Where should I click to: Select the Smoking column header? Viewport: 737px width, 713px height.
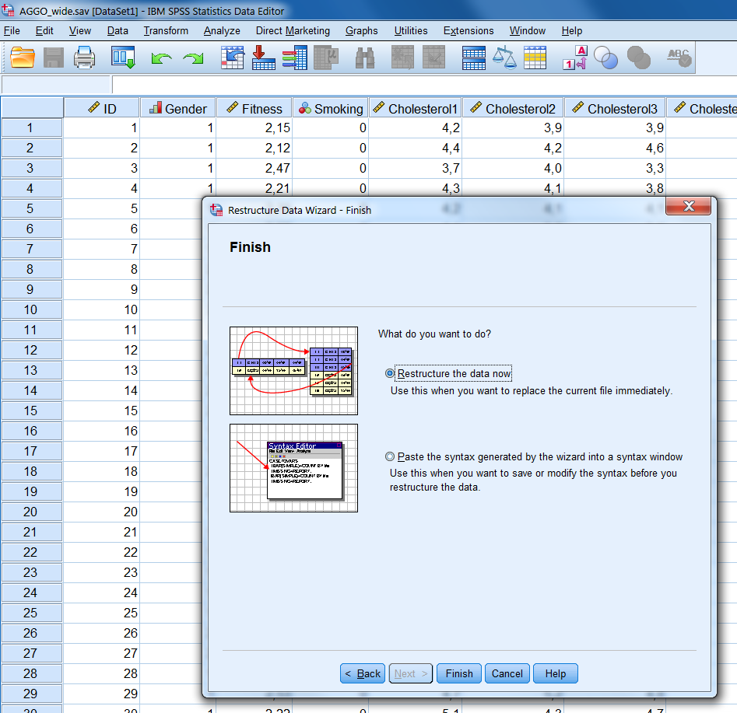point(330,107)
